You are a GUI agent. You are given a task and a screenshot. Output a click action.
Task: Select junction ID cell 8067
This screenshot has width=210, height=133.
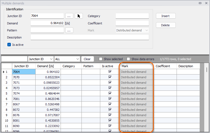click(24, 104)
